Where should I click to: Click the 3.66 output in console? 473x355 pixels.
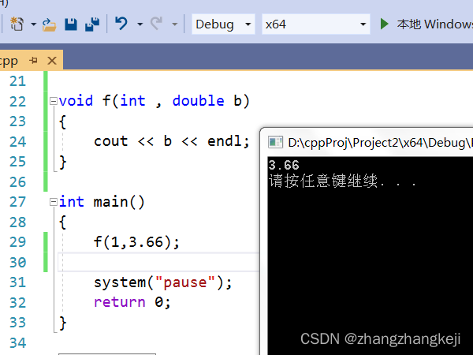click(x=284, y=165)
